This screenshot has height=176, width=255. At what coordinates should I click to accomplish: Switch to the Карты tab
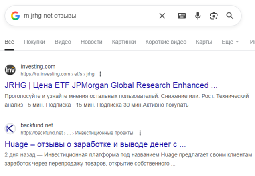tap(204, 42)
